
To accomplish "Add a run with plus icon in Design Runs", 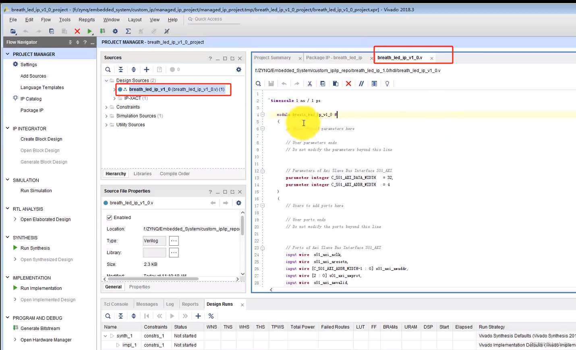I will [x=198, y=316].
